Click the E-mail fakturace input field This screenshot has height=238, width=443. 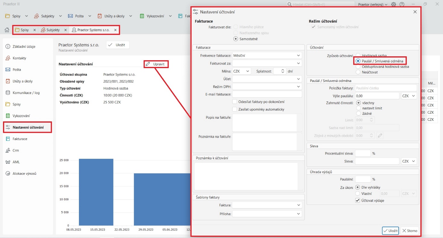(267, 94)
